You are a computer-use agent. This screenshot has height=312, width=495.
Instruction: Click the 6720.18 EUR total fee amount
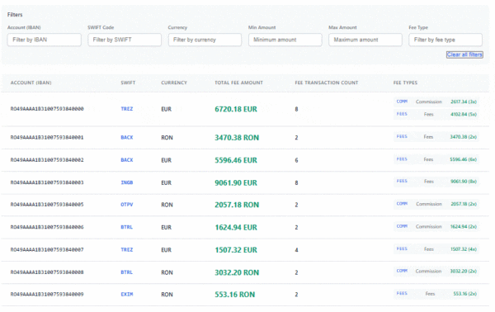(236, 109)
